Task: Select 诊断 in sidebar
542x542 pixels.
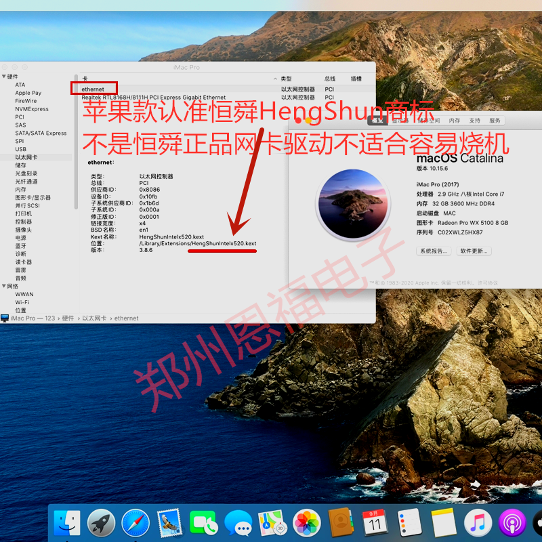Action: pos(20,254)
